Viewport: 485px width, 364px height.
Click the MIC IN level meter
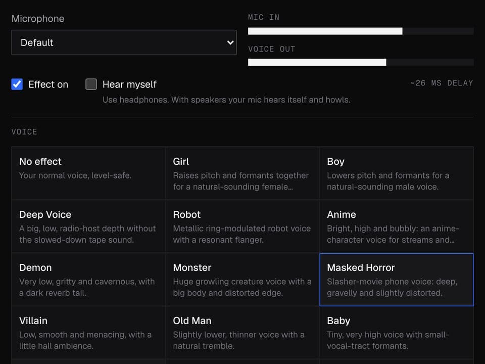pos(361,31)
